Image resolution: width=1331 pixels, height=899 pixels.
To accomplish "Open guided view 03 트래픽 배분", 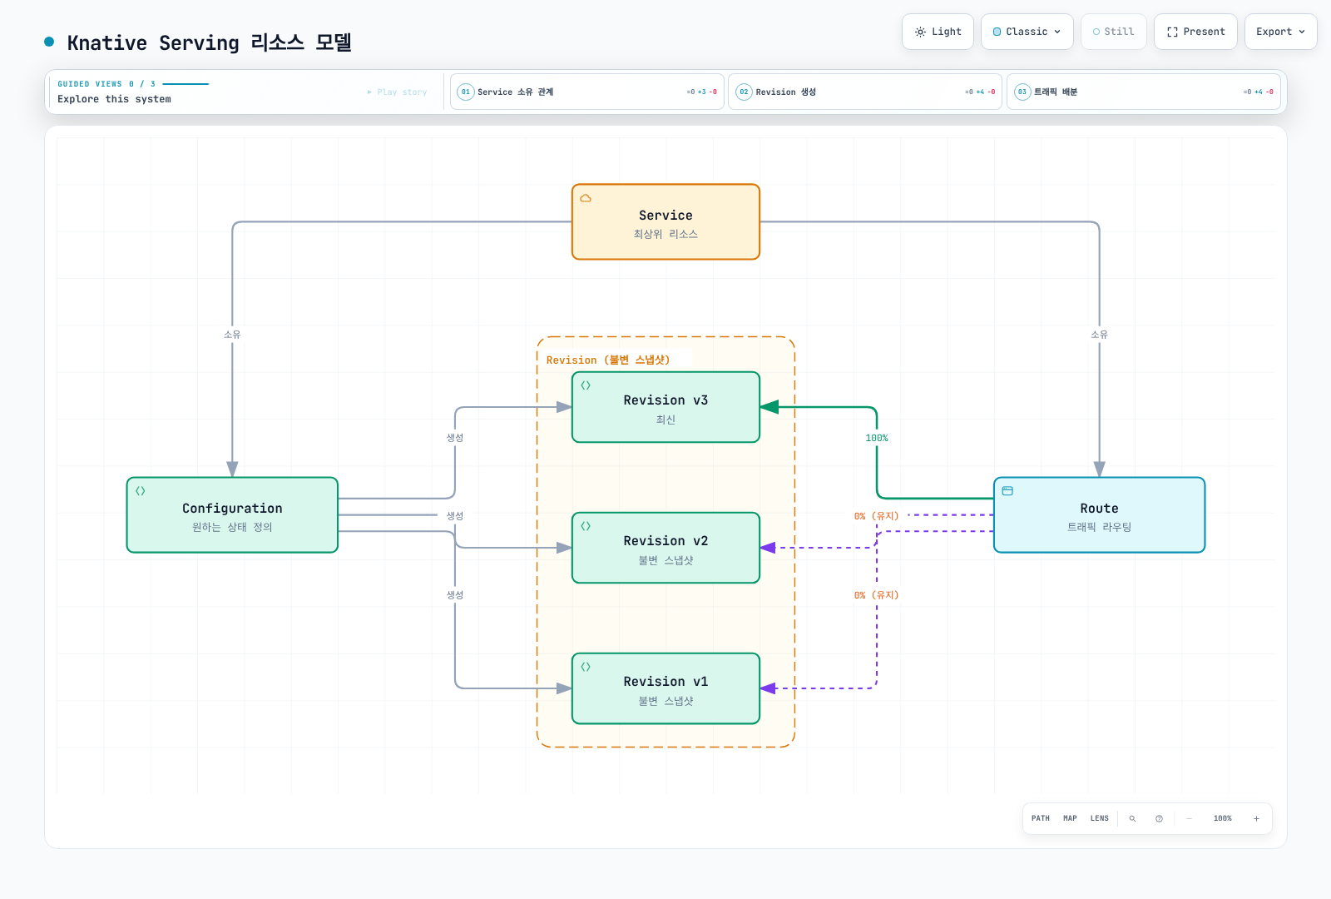I will click(1143, 92).
